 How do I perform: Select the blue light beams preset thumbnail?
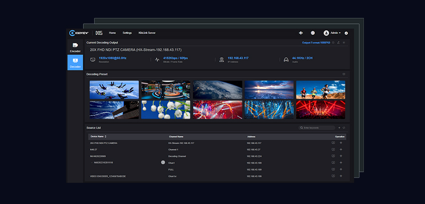pos(269,110)
